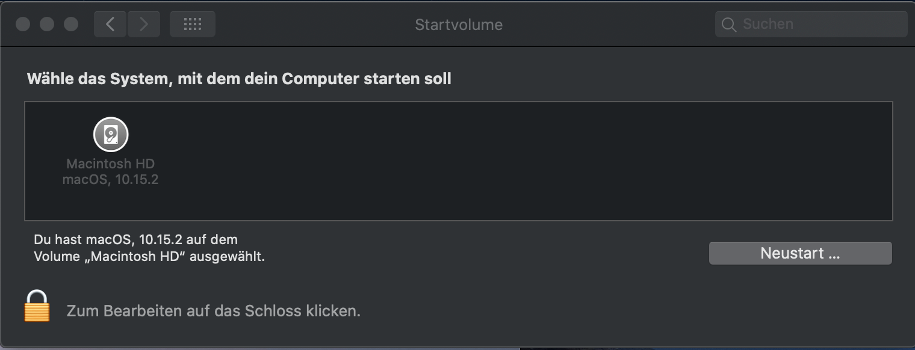Go back to previous preference pane
Screen dimensions: 915x350
tap(110, 24)
